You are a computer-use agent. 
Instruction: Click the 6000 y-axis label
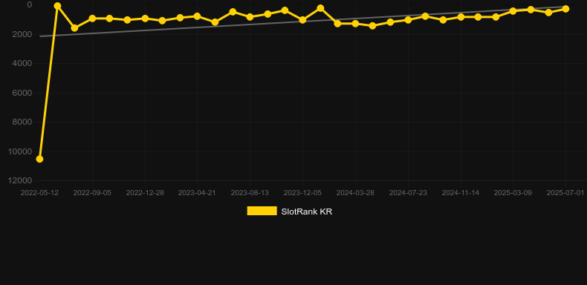click(x=22, y=93)
